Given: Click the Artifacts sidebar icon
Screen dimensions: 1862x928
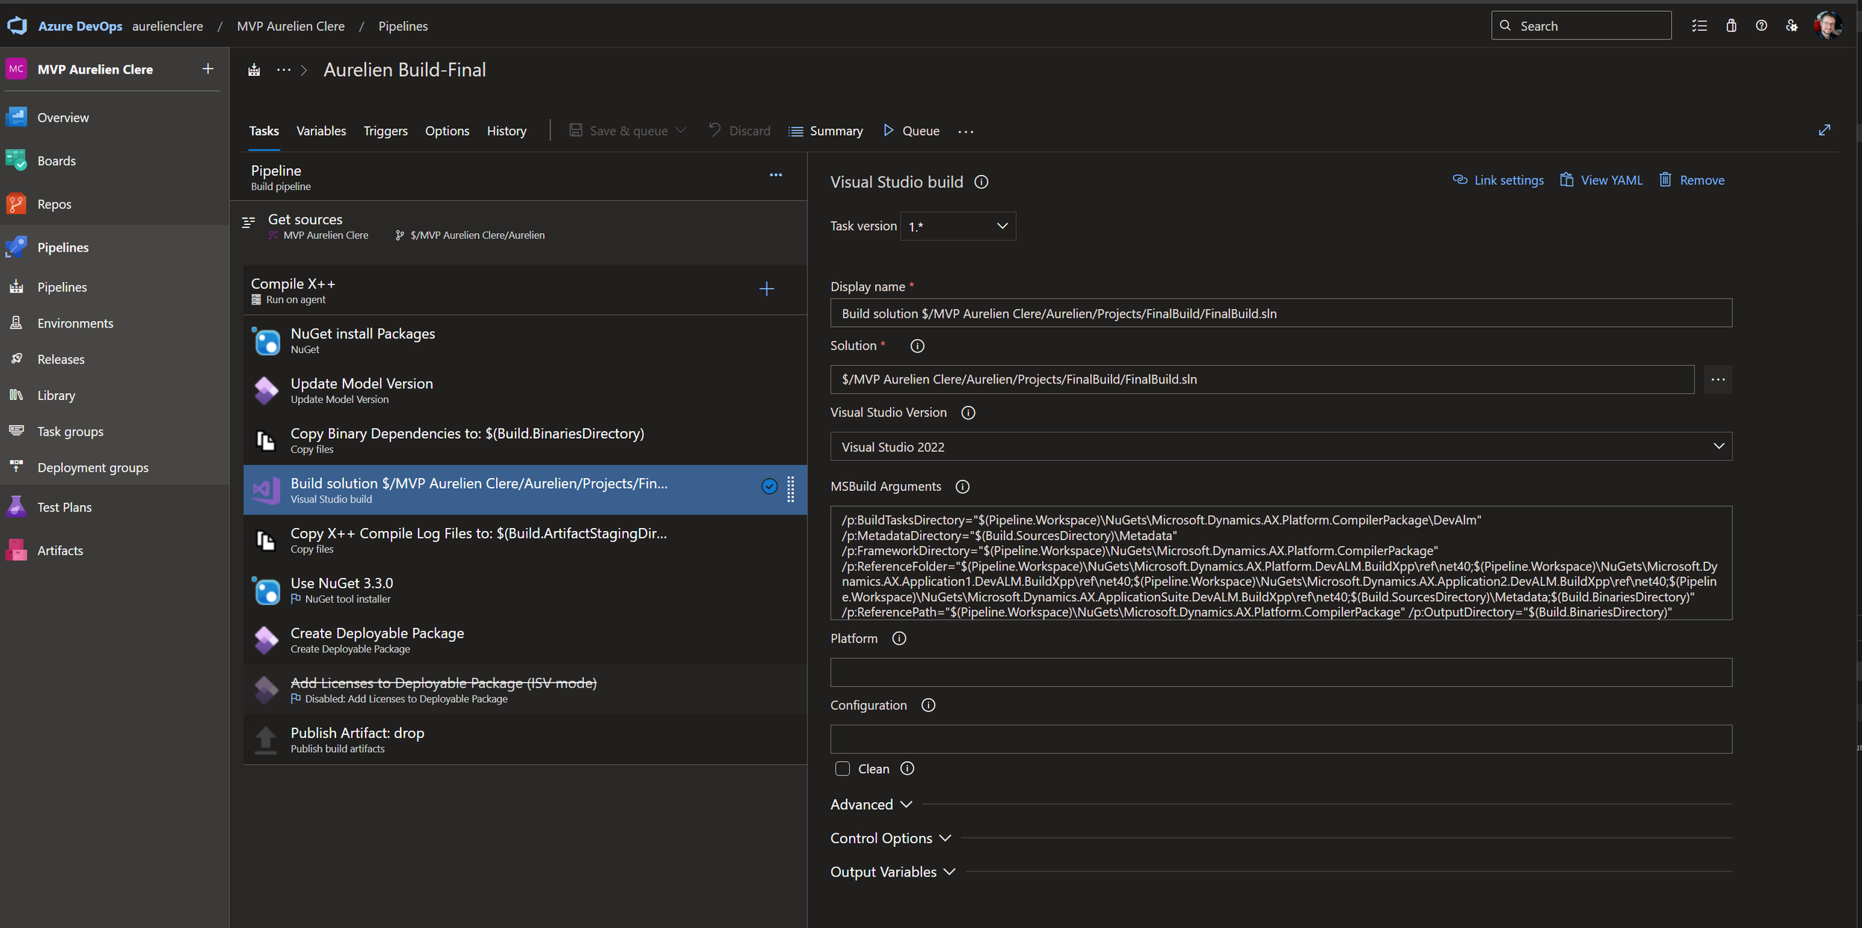Looking at the screenshot, I should [x=16, y=550].
